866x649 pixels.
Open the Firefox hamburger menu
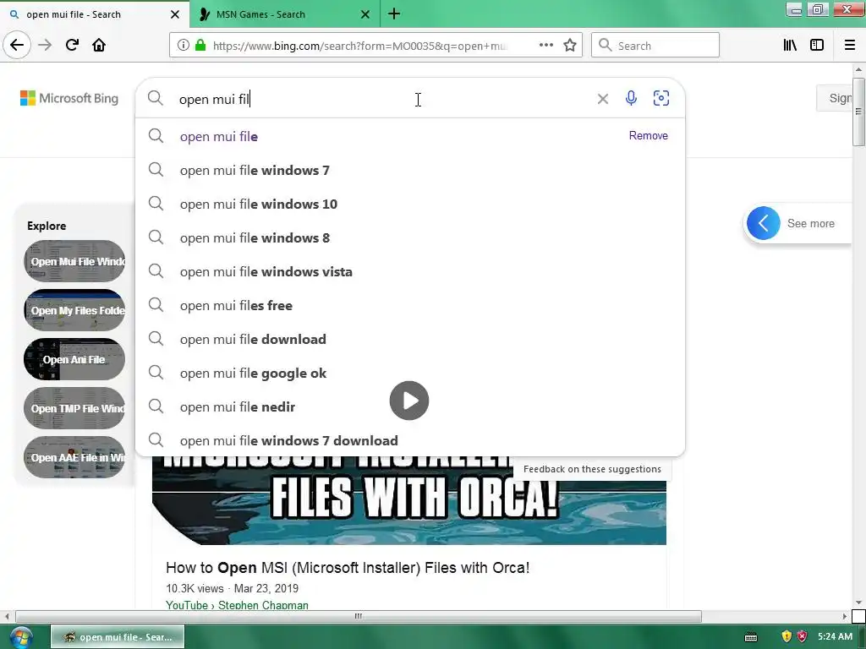[x=850, y=46]
